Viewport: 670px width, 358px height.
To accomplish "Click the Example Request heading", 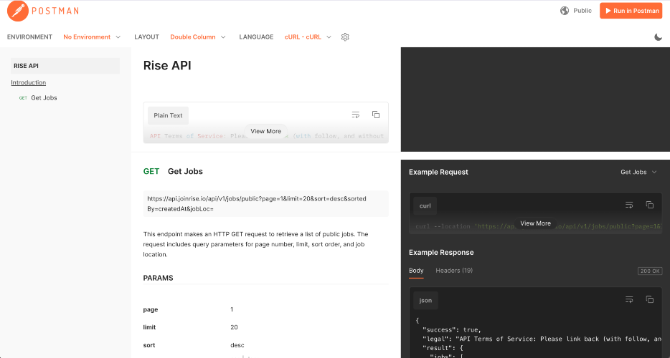I will 438,172.
